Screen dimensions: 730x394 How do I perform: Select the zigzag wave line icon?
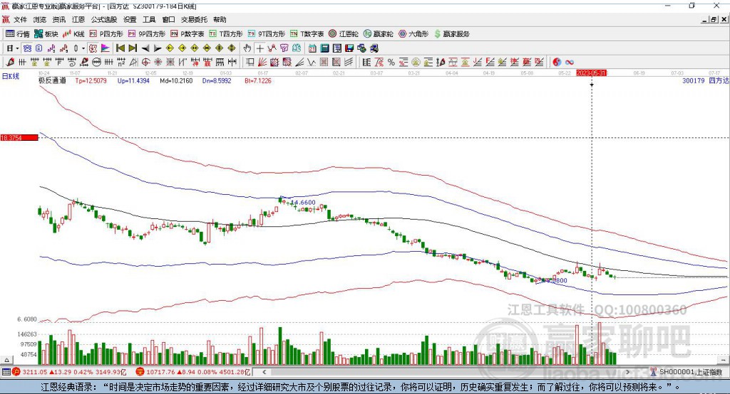point(311,63)
